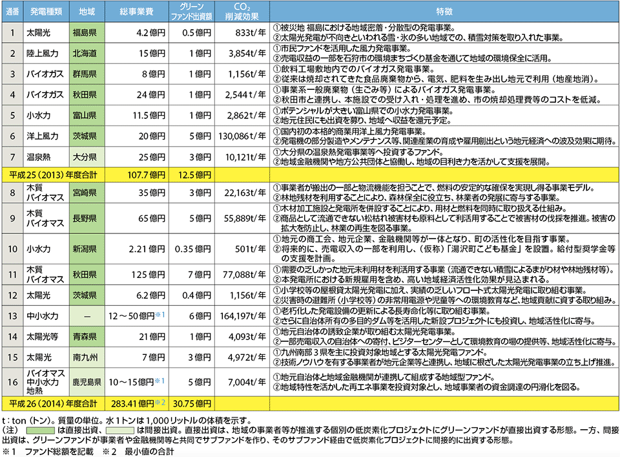Click the 22,163t/年 CO2 reduction value
Viewport: 620px width, 457px height.
pos(245,193)
